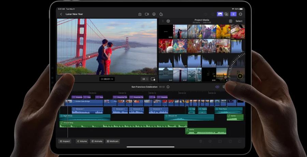Open the content browser overlapping-squares icon
This screenshot has height=157, width=307.
[226, 14]
